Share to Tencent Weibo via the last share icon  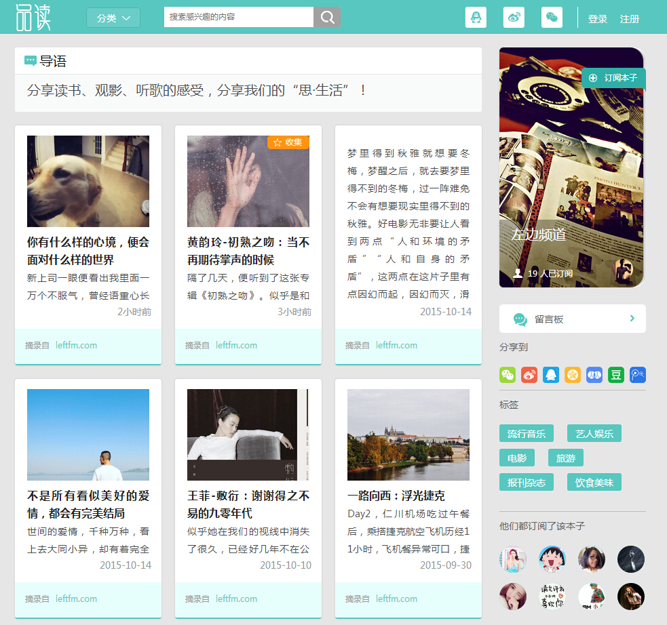(x=638, y=375)
